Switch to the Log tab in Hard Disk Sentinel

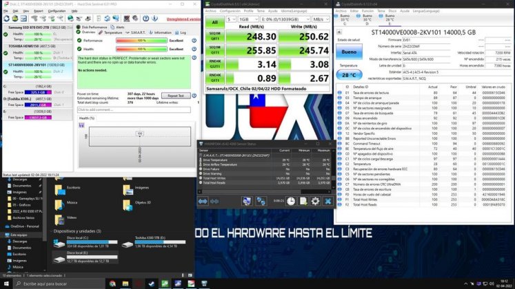pos(181,32)
